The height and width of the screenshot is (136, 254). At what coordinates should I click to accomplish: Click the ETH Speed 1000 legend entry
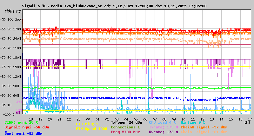pyautogui.click(x=91, y=129)
